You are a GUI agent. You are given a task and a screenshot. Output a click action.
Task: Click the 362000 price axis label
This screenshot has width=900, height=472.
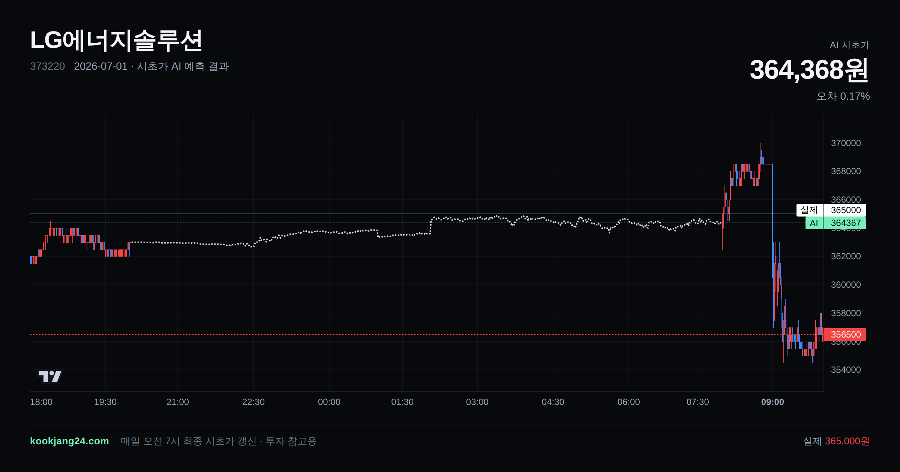pos(846,256)
